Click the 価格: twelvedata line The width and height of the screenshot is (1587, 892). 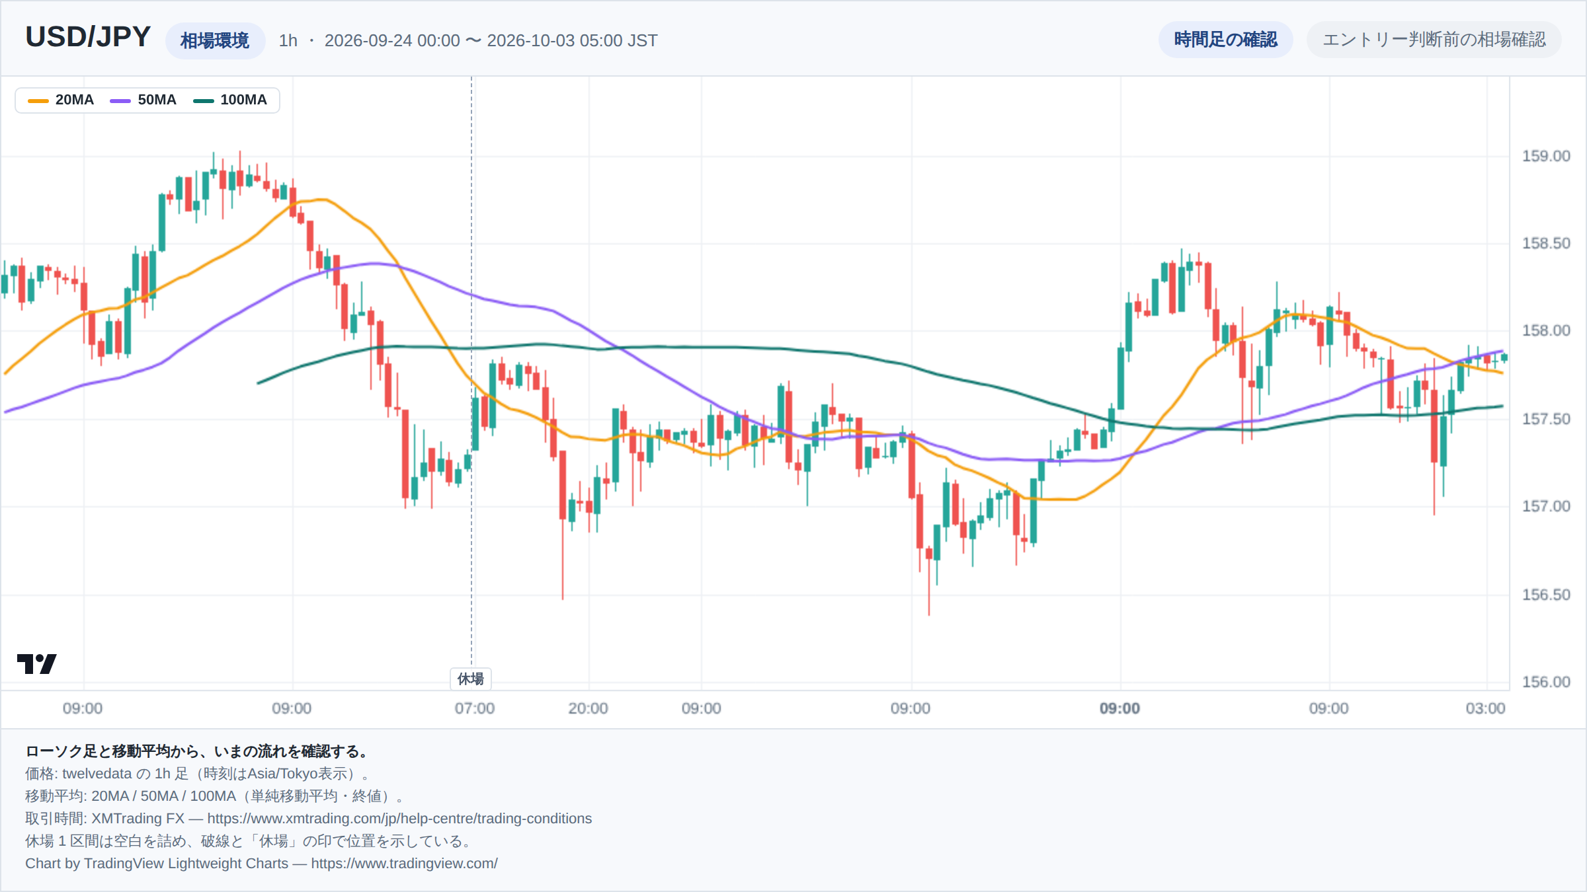click(x=200, y=774)
